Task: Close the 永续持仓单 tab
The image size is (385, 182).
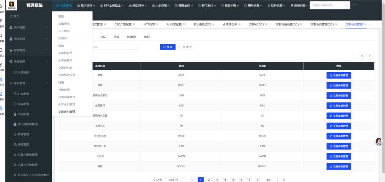Action: click(239, 24)
